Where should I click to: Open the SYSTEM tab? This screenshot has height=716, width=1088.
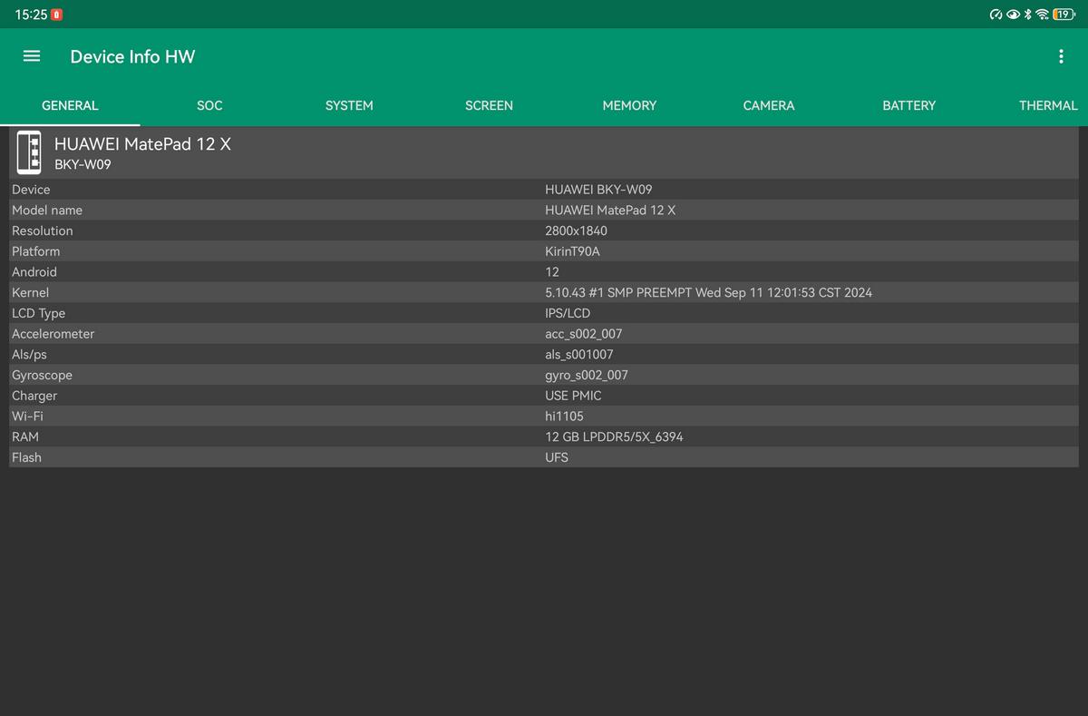coord(349,105)
